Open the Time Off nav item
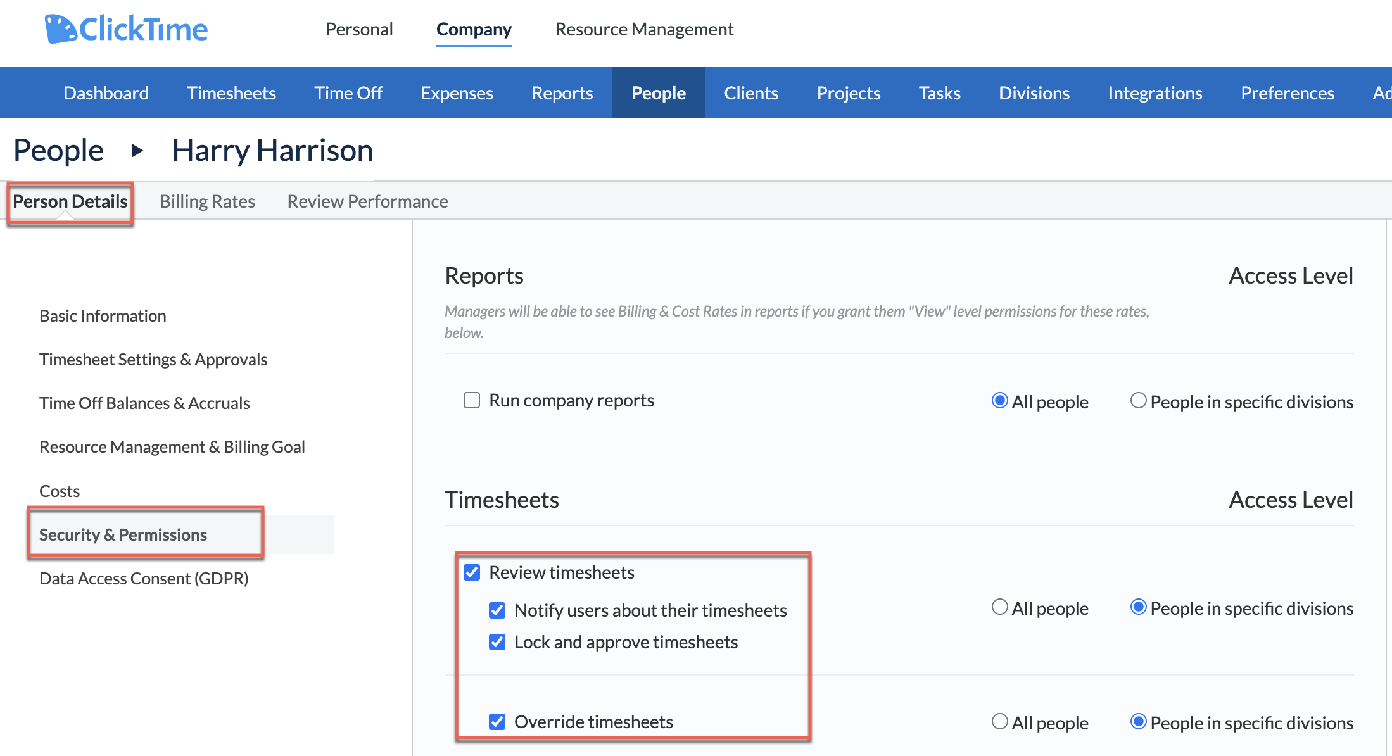1392x756 pixels. click(x=348, y=93)
